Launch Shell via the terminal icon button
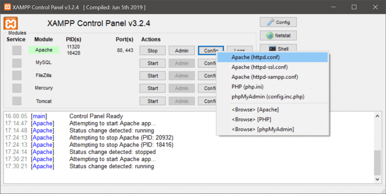 coord(278,49)
